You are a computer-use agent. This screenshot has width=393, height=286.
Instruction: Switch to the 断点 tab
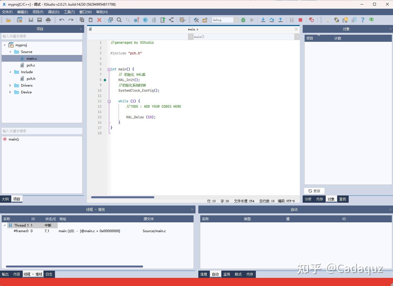point(238,274)
